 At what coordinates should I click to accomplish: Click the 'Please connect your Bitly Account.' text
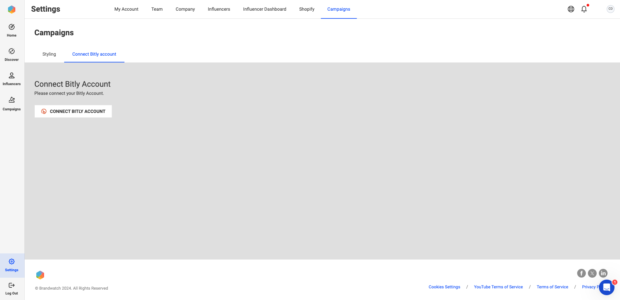(x=69, y=93)
